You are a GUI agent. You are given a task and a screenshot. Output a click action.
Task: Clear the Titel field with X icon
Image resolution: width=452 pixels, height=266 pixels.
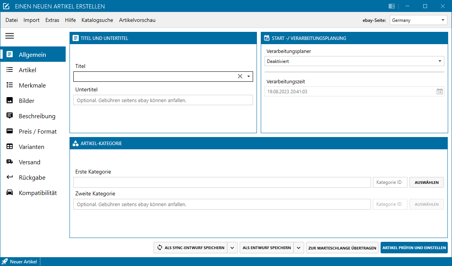click(x=240, y=76)
